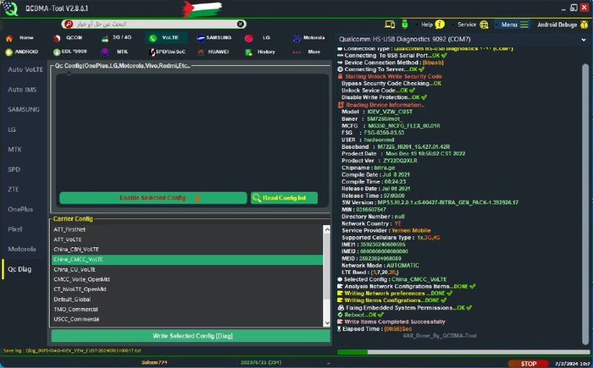
Task: Click the Android Debuge bug icon
Action: 584,24
